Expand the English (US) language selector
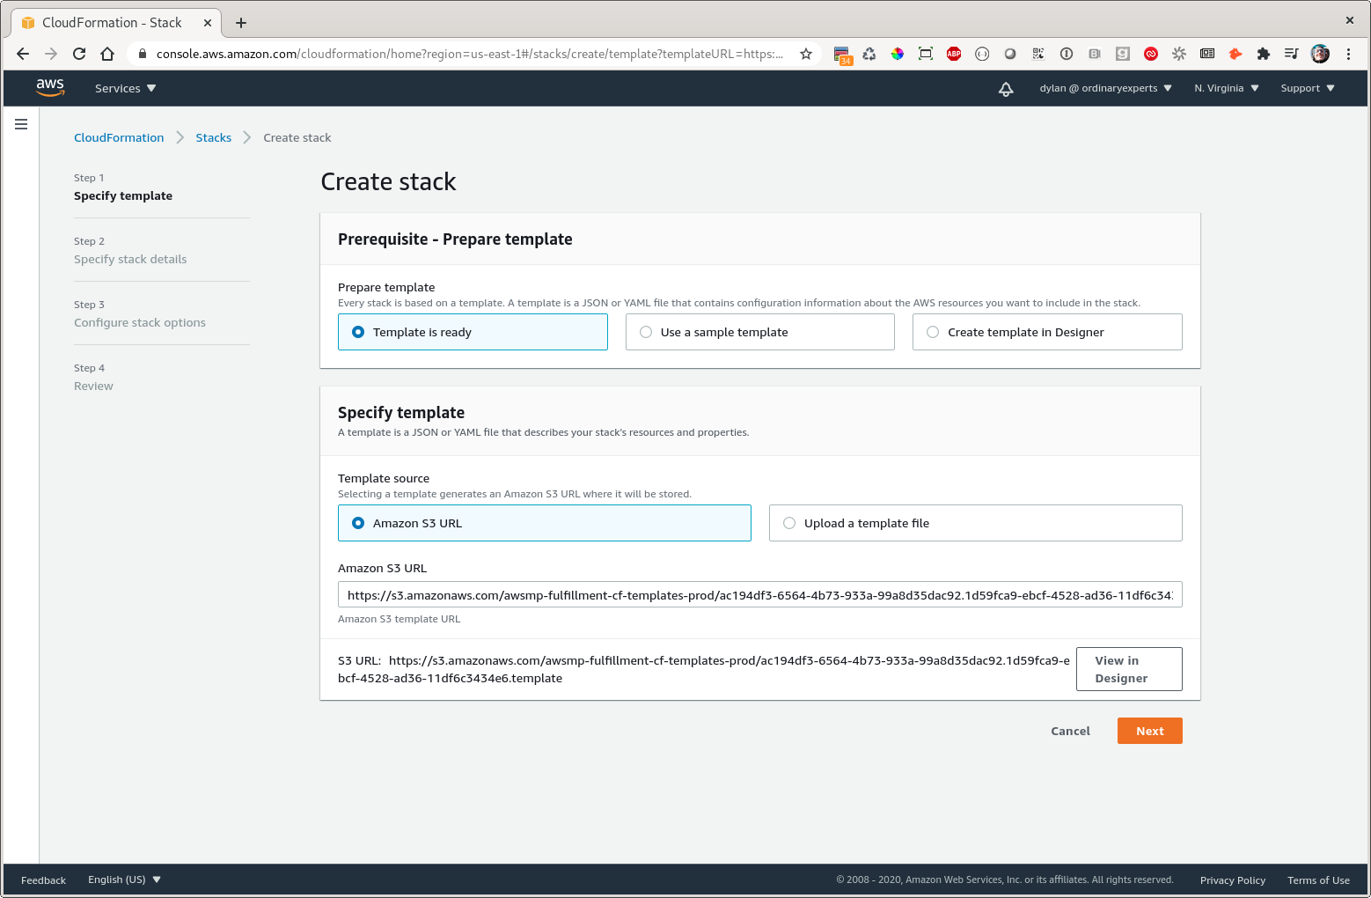The image size is (1371, 898). [x=124, y=880]
